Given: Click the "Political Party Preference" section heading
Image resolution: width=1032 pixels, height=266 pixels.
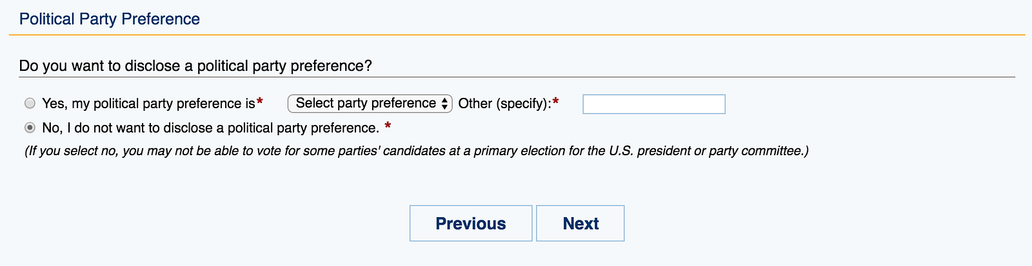Looking at the screenshot, I should [x=110, y=19].
